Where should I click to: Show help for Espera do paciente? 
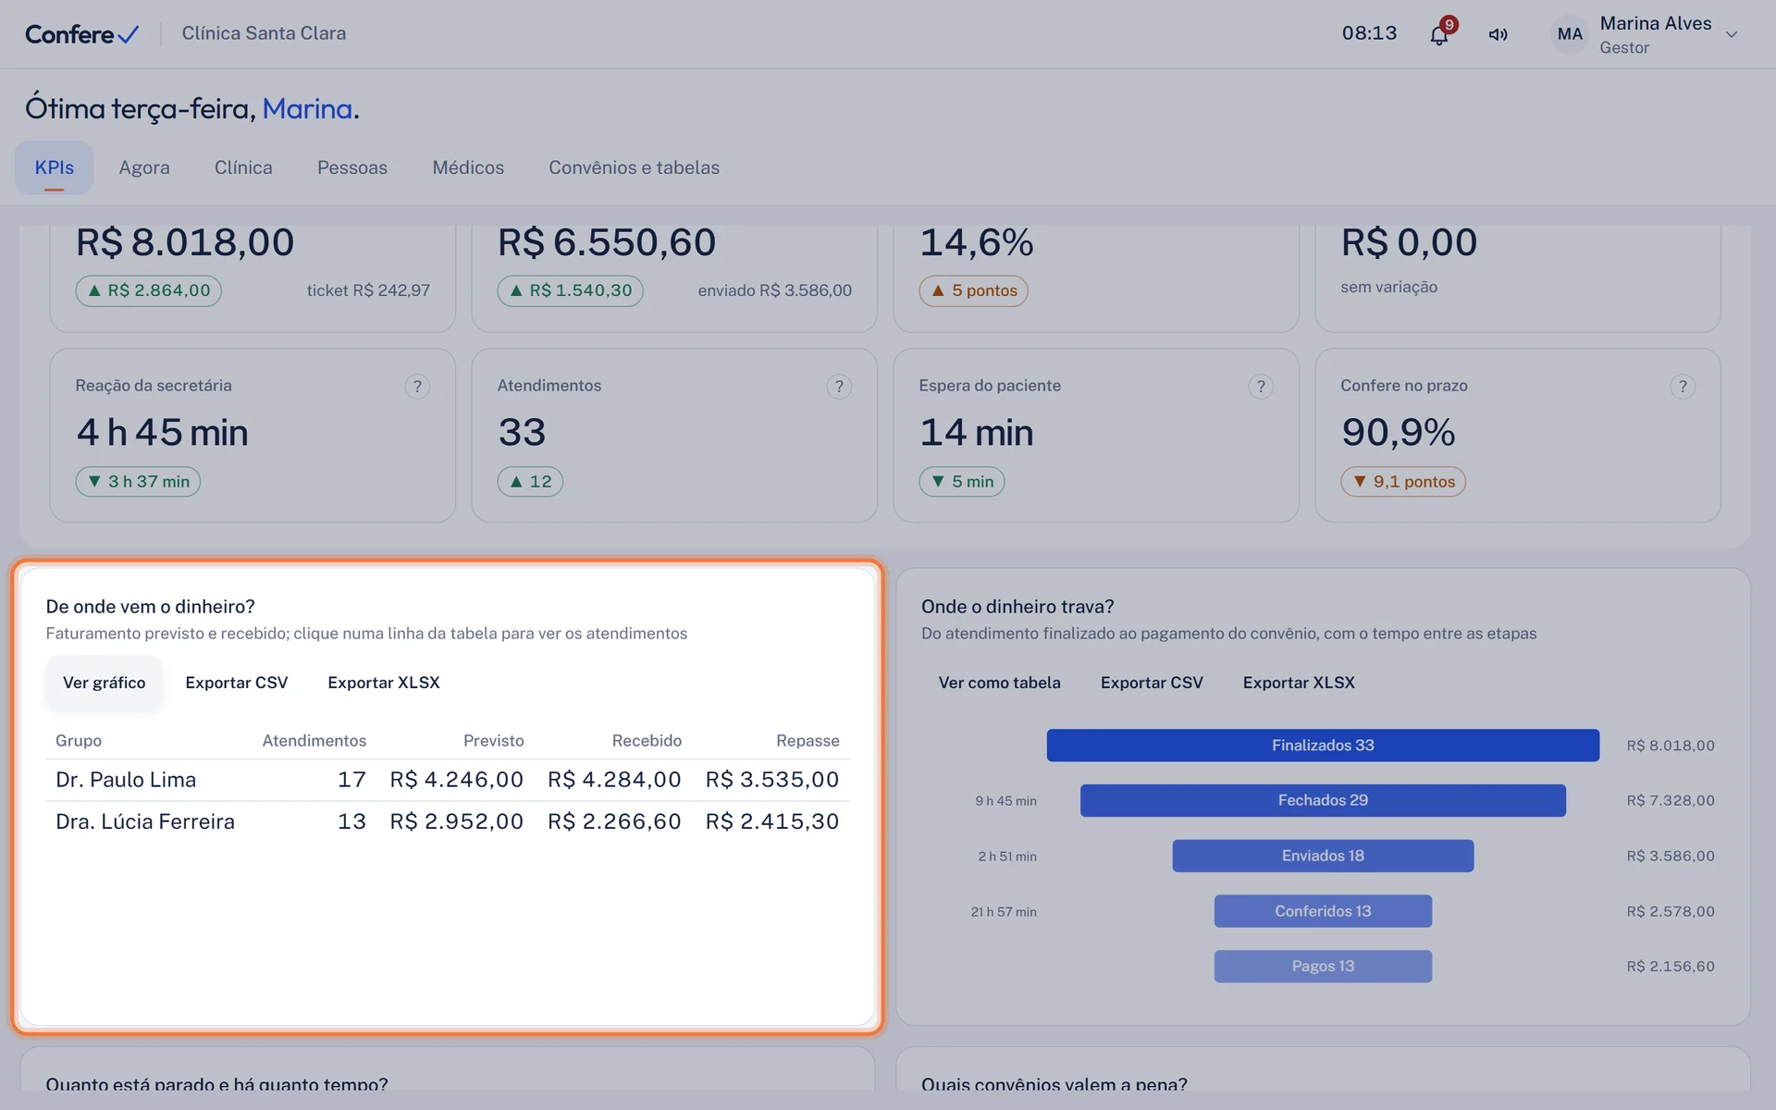click(1261, 387)
